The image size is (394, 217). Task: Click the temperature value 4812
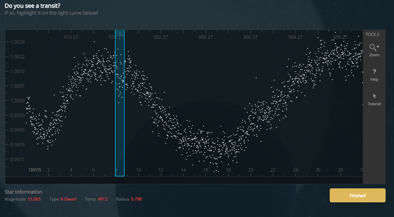point(102,199)
